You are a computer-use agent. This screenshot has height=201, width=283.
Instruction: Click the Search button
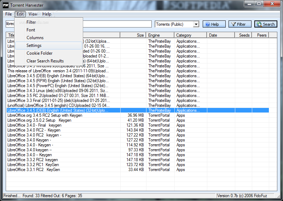[266, 24]
